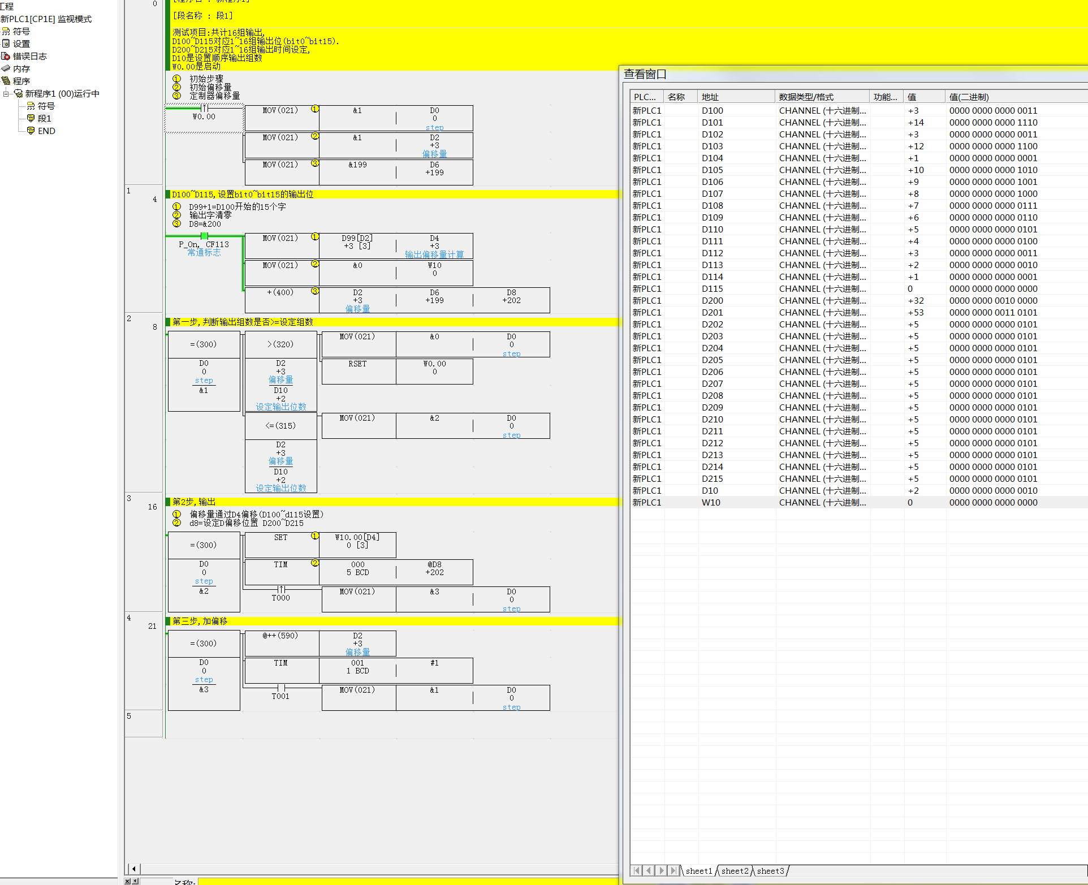The image size is (1088, 885).
Task: Jump to last sheet tab arrow
Action: coord(673,871)
